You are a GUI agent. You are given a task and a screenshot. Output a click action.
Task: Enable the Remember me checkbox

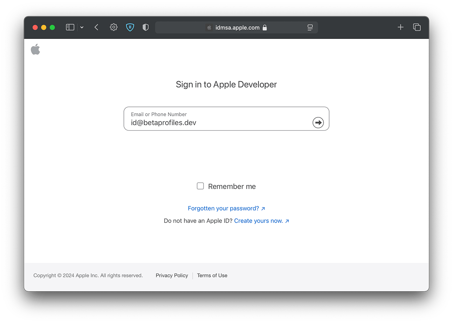[x=200, y=186]
